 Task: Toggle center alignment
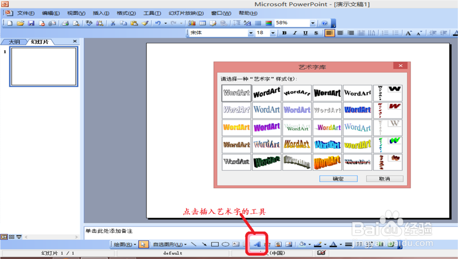340,33
